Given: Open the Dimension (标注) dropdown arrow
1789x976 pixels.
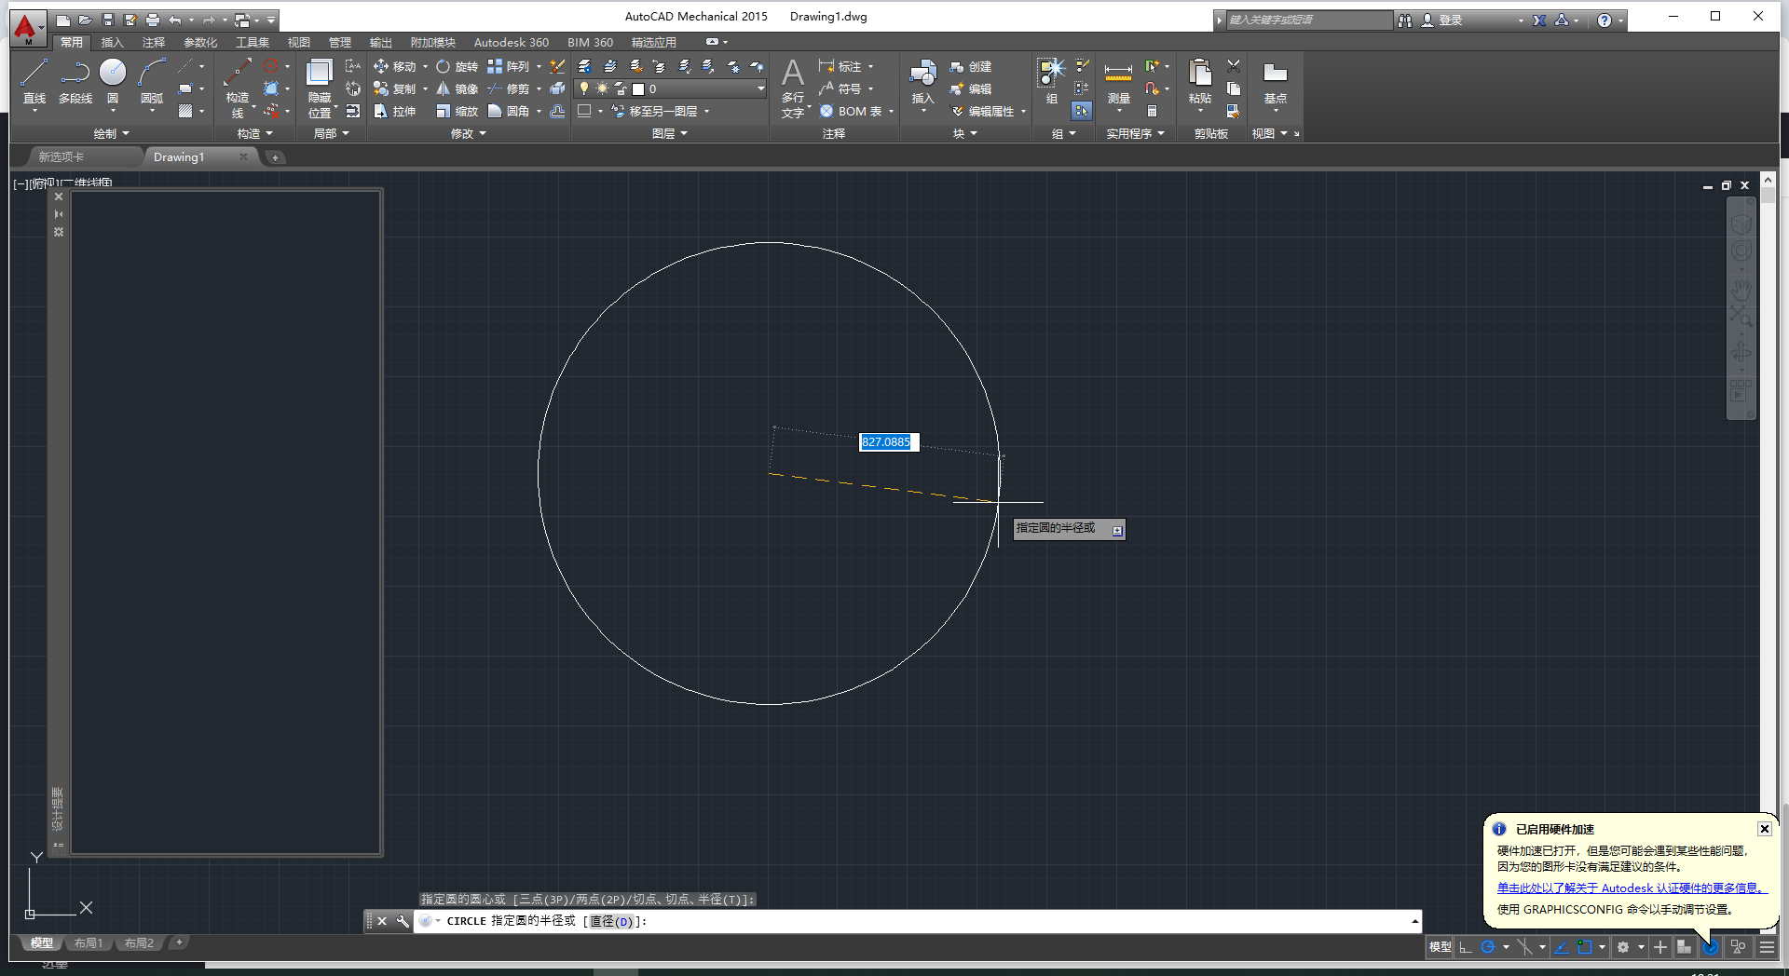Looking at the screenshot, I should click(x=870, y=66).
